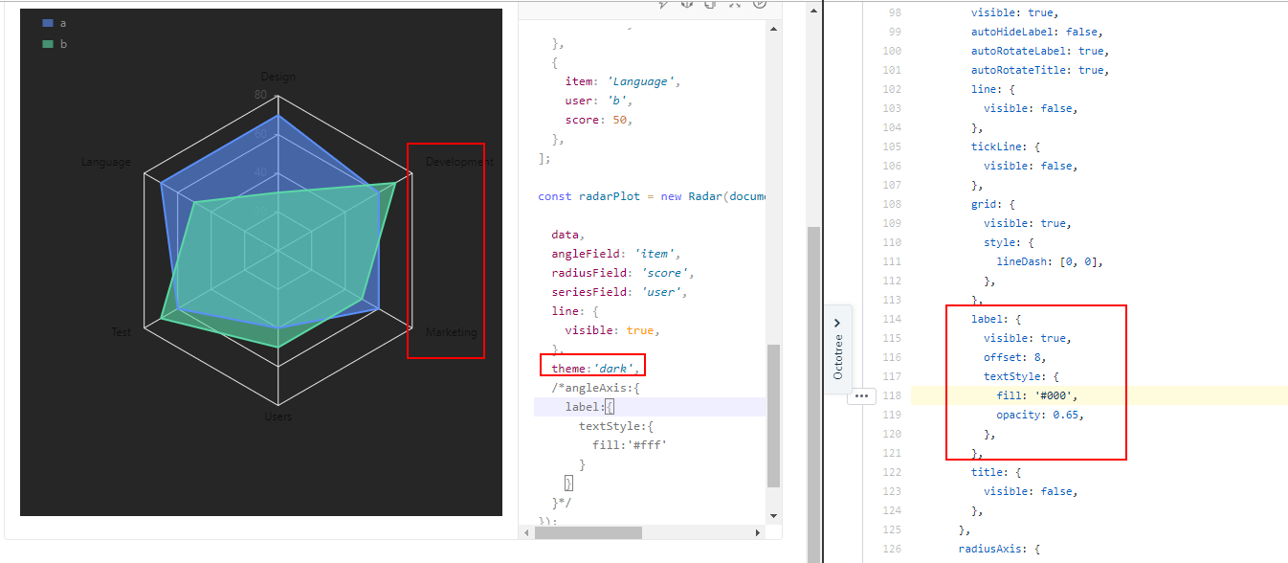
Task: Click line number 98 in GitHub view
Action: tap(894, 12)
